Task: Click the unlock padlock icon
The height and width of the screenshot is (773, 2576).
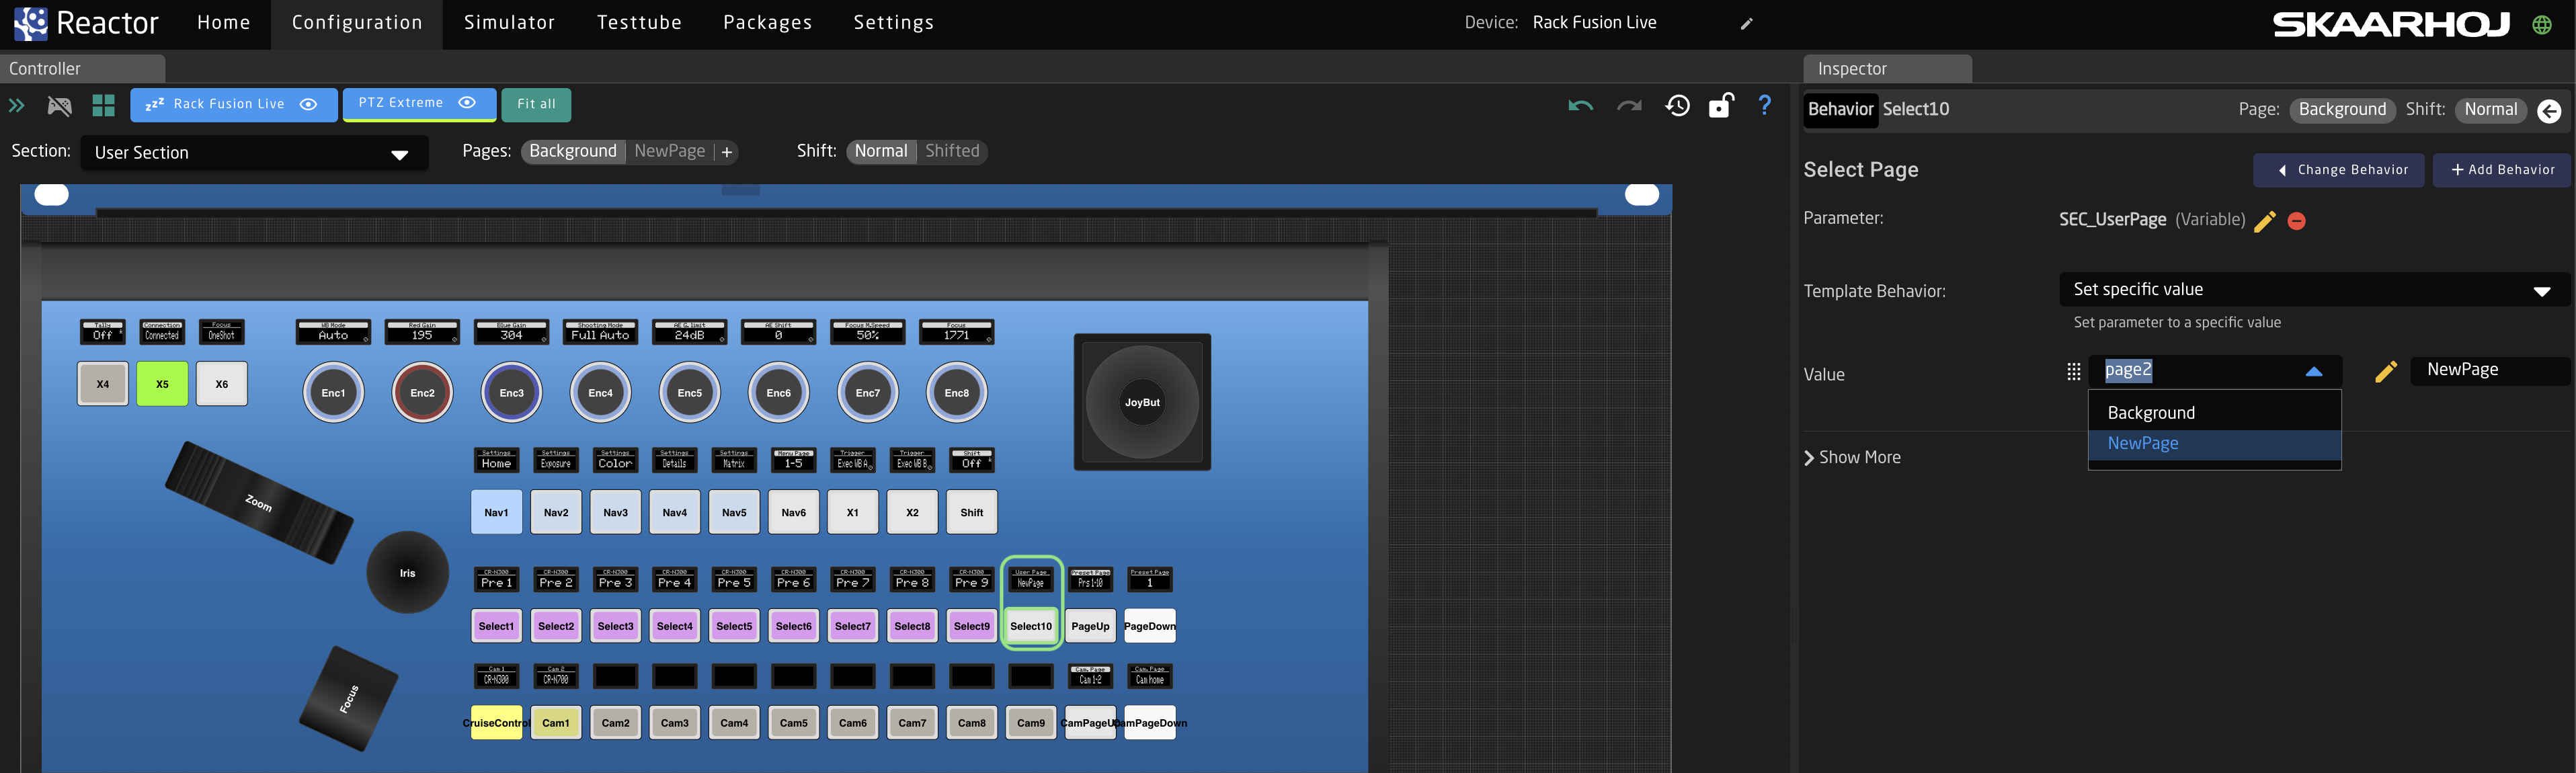Action: pyautogui.click(x=1720, y=105)
